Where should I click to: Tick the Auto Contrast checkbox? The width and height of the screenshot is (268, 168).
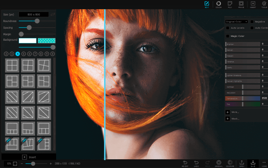pyautogui.click(x=252, y=28)
